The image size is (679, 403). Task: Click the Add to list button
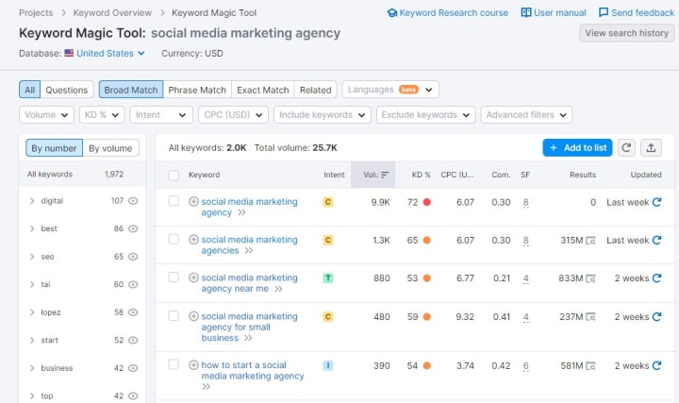(x=577, y=147)
